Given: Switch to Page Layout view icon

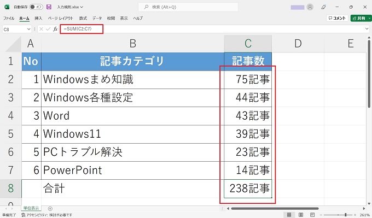Looking at the screenshot, I should 300,215.
